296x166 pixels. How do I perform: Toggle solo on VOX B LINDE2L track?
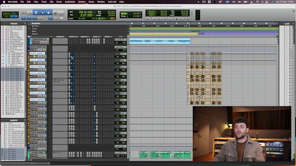tap(34, 70)
